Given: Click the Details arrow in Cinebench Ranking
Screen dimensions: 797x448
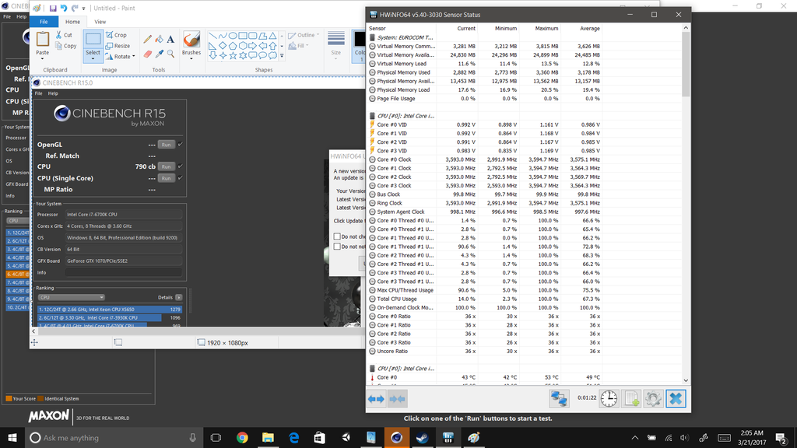Looking at the screenshot, I should click(x=179, y=298).
